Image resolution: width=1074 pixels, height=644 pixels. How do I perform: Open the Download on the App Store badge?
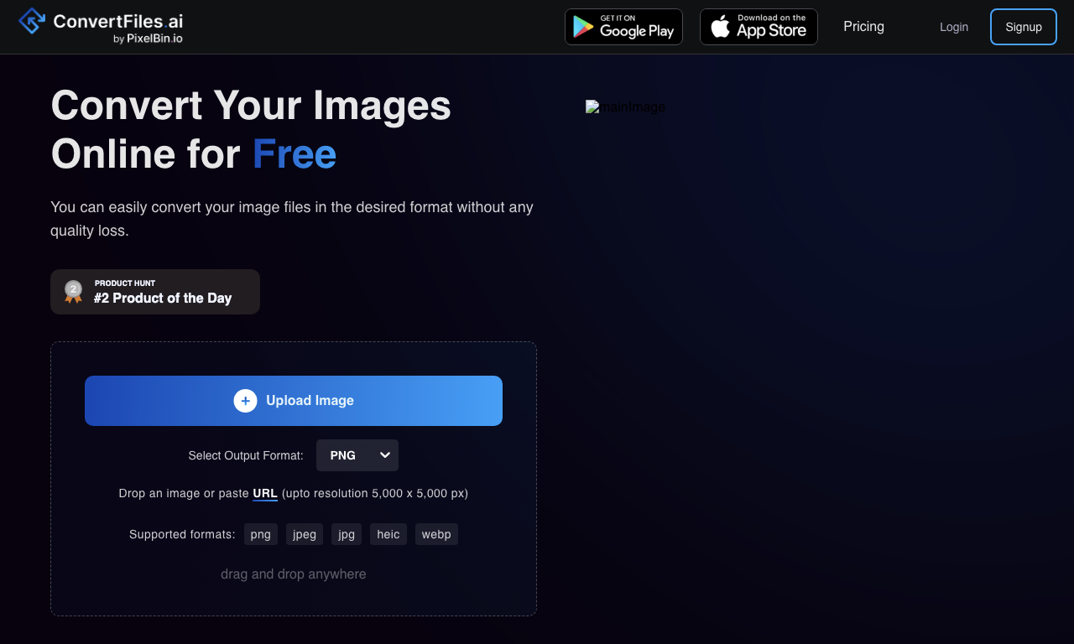pos(759,27)
